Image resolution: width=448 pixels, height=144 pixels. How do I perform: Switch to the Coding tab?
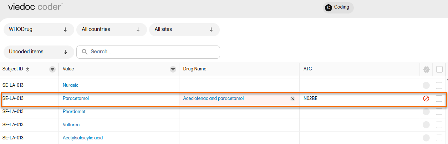click(338, 7)
